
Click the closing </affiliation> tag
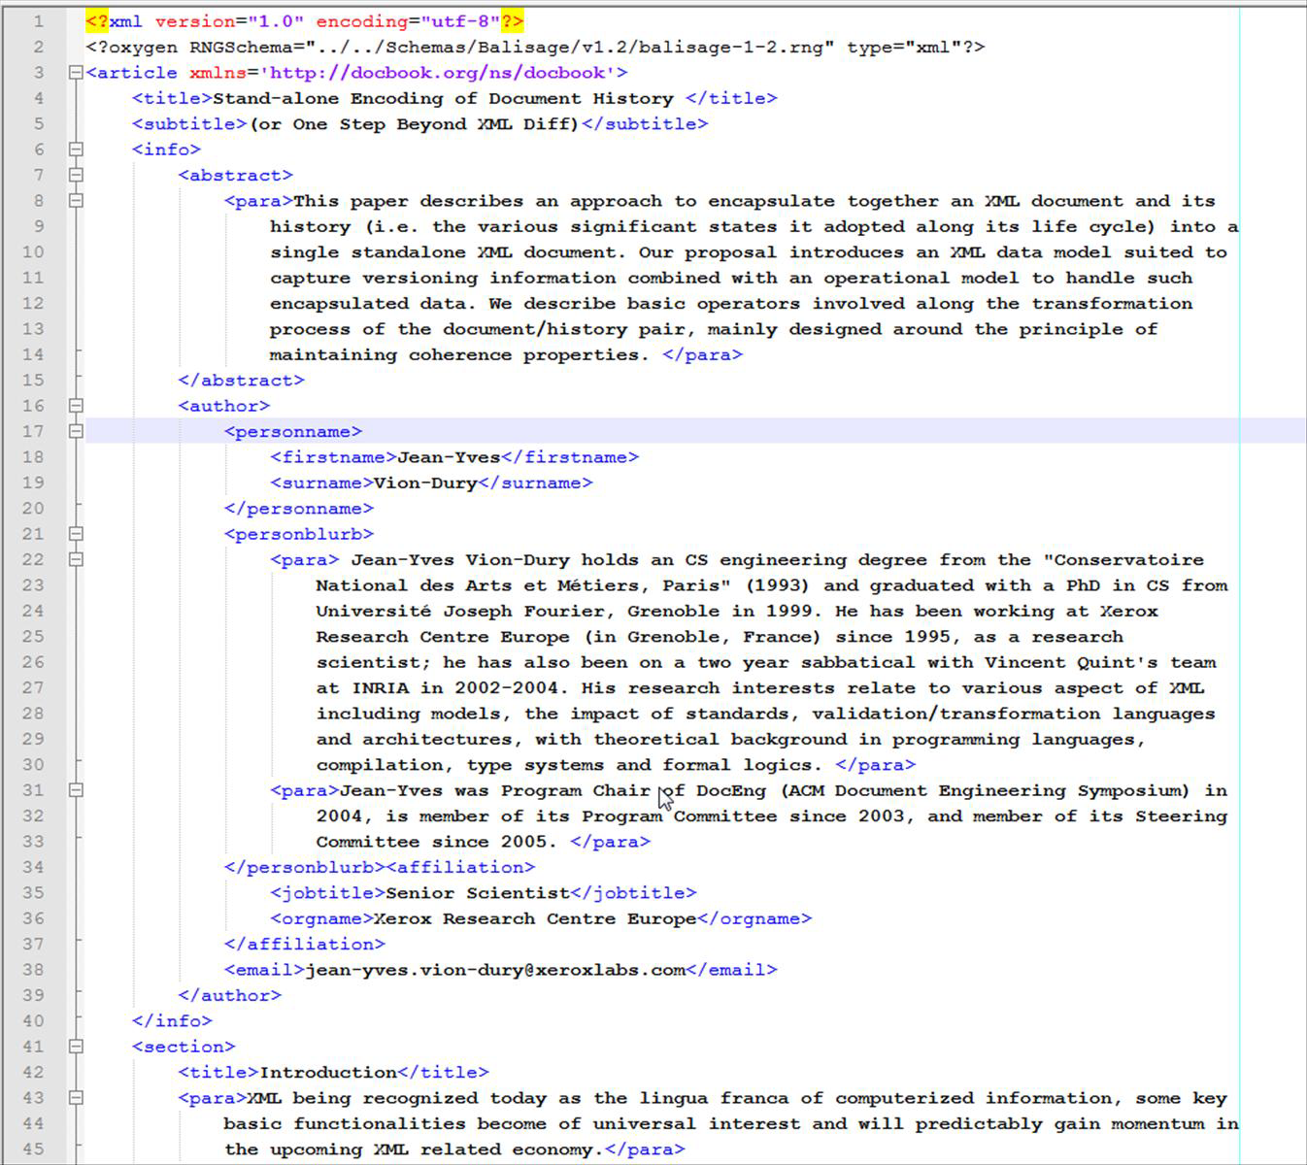304,944
